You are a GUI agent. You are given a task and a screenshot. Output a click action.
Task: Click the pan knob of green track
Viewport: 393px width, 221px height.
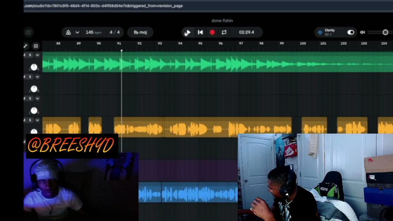click(x=34, y=67)
